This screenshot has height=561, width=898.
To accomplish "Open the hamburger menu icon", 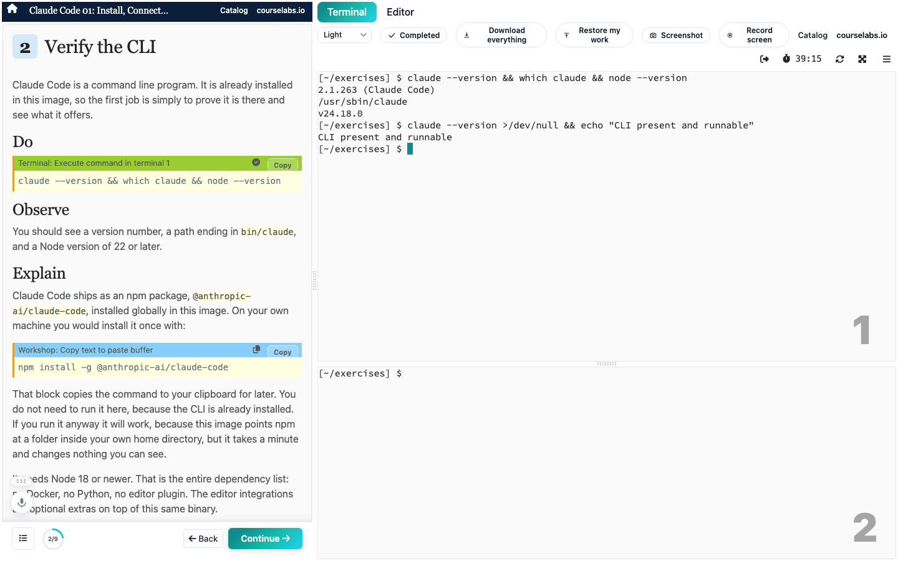I will pyautogui.click(x=886, y=59).
